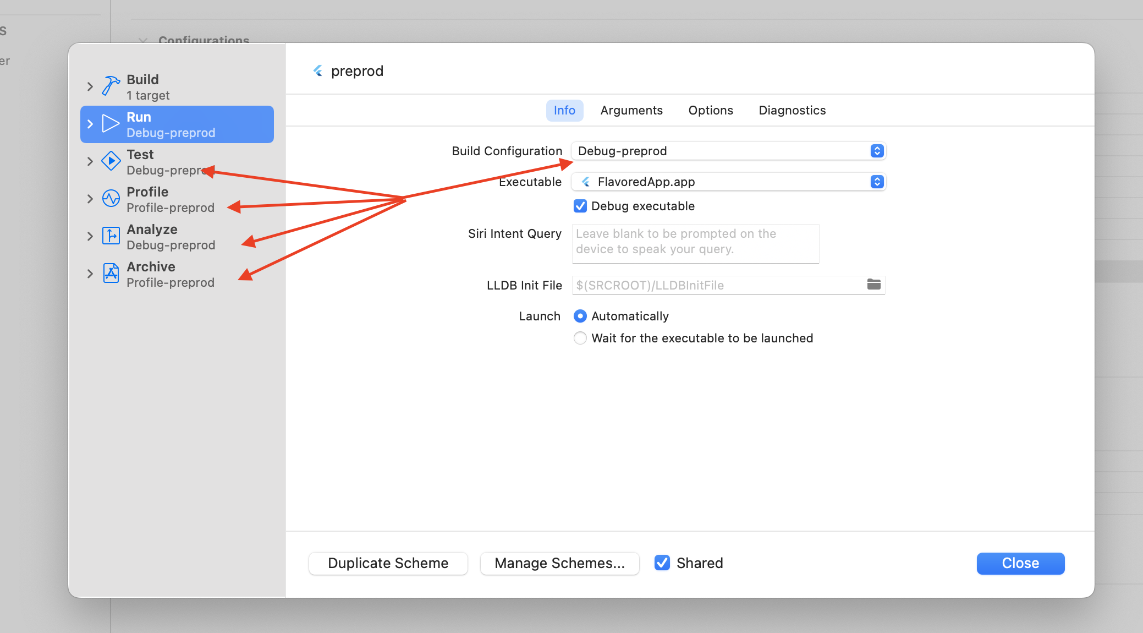Click into the Siri Intent Query field
This screenshot has height=633, width=1143.
coord(695,243)
